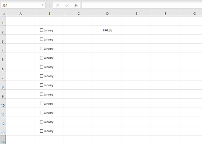Select column F header

[x=165, y=14]
